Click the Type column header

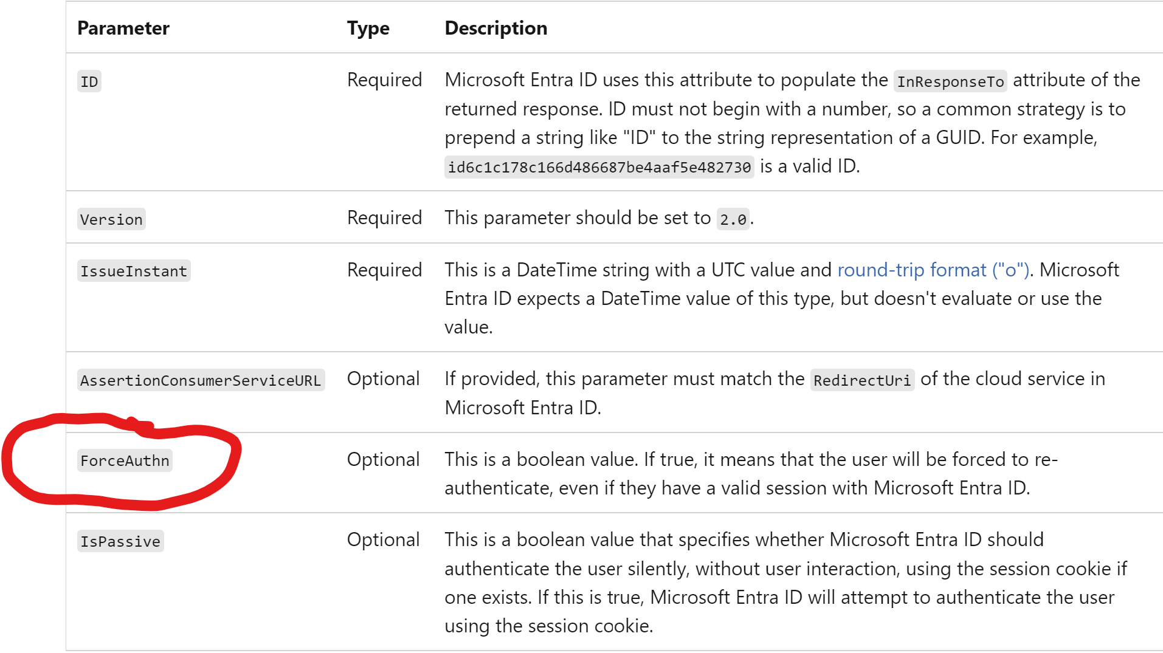click(368, 28)
